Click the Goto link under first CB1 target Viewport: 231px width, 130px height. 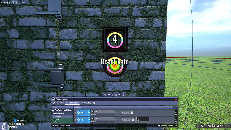[94, 115]
